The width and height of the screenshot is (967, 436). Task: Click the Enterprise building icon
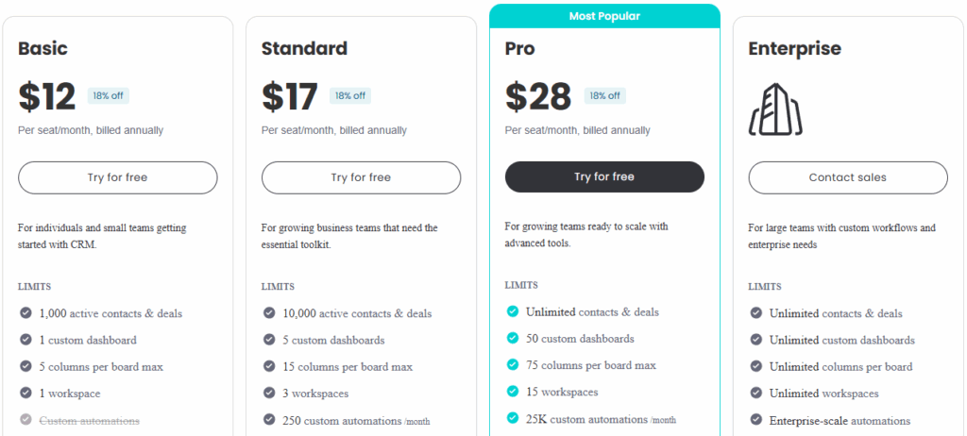[x=775, y=109]
